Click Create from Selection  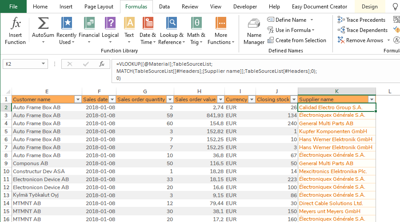click(297, 40)
